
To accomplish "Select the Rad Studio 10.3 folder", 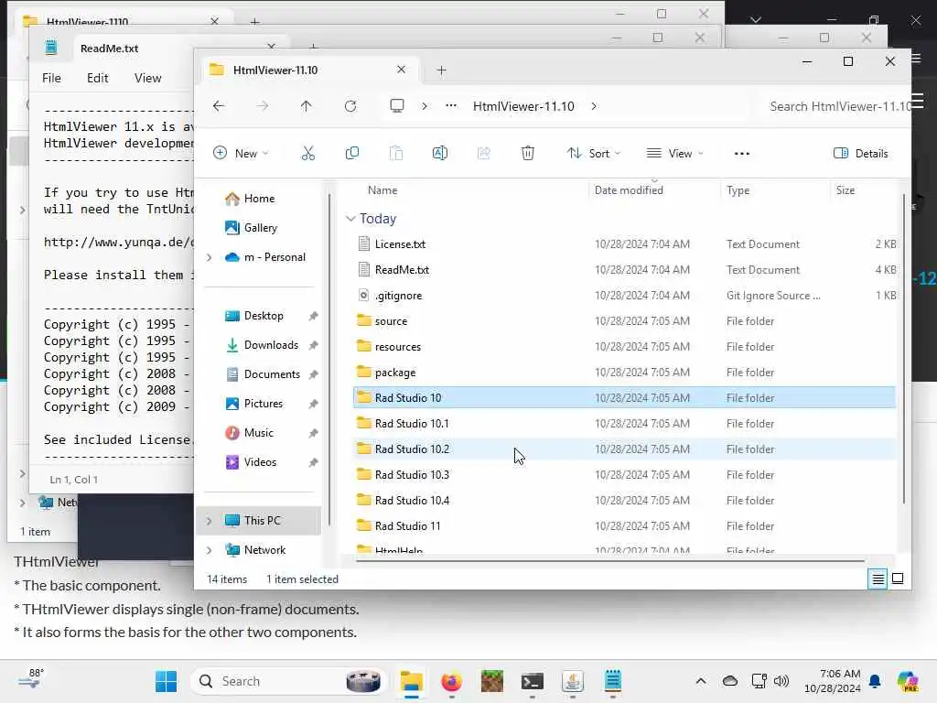I will [x=624, y=475].
